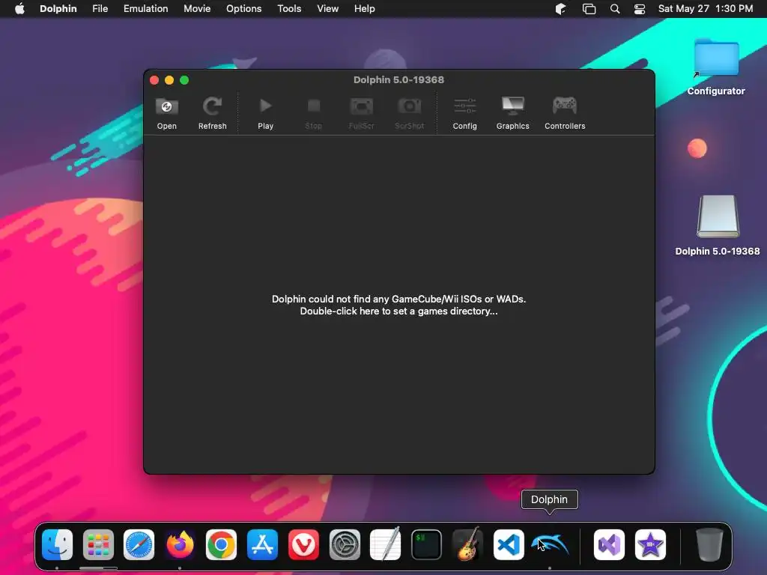Open Controllers gamepad icon
This screenshot has height=575, width=767.
pos(565,106)
